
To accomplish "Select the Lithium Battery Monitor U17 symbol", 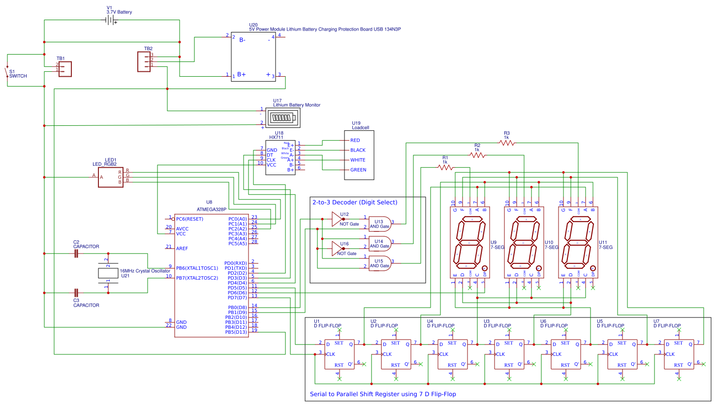I will (283, 118).
